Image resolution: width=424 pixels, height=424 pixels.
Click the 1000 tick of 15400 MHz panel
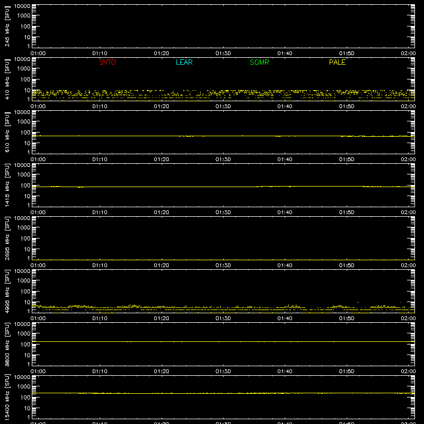click(24, 387)
